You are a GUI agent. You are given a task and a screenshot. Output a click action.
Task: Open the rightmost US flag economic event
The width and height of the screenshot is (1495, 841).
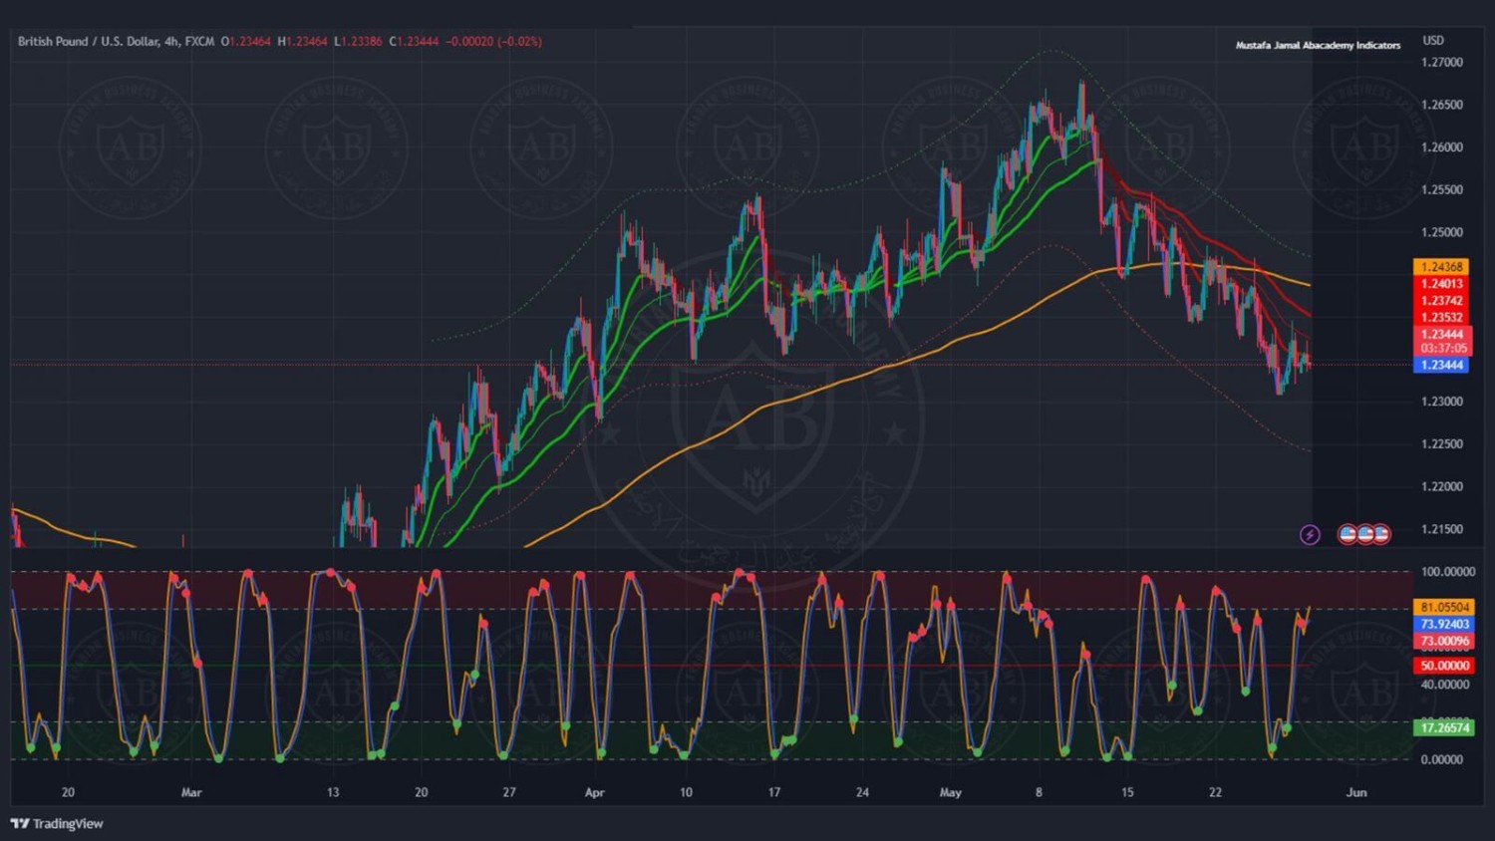[x=1381, y=534]
